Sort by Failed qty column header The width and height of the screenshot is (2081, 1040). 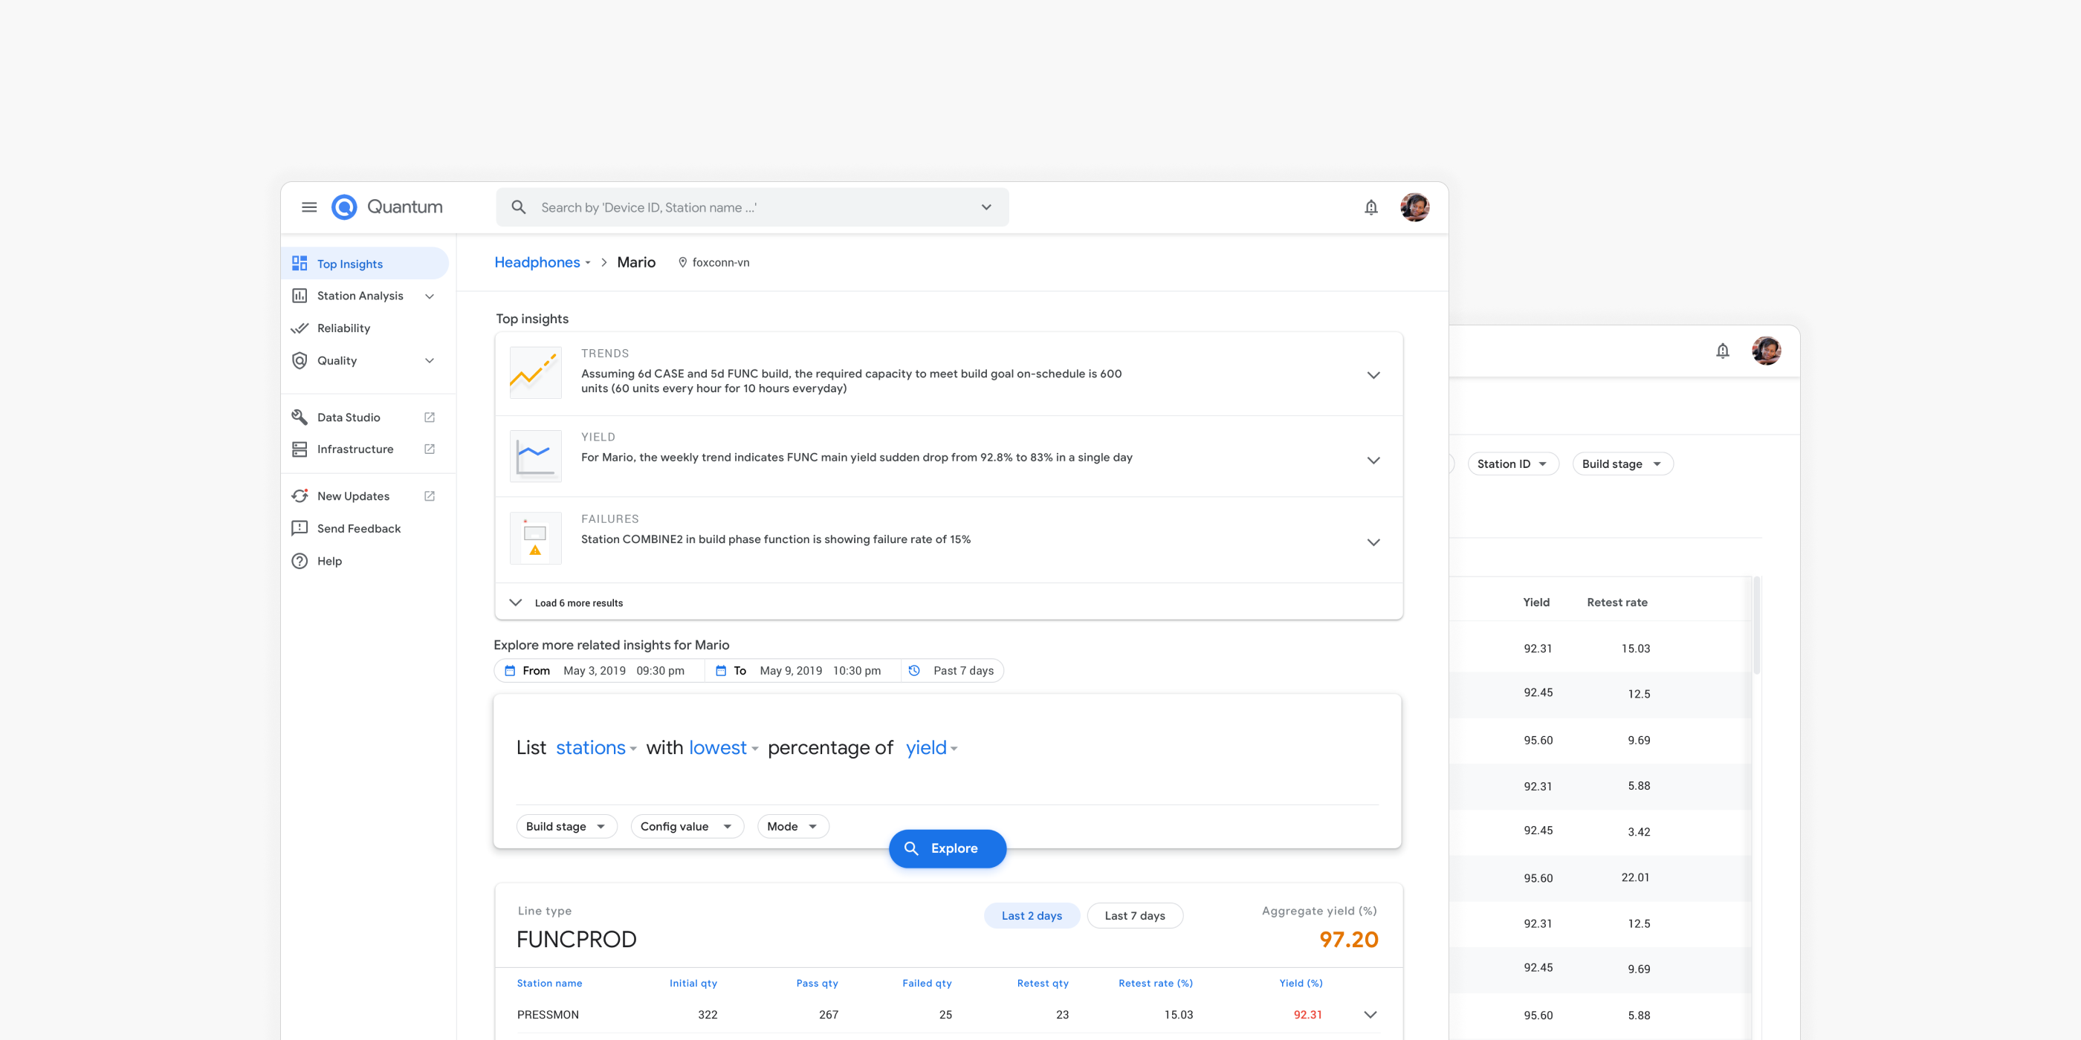point(927,984)
